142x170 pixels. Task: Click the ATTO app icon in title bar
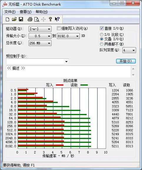click(x=5, y=4)
